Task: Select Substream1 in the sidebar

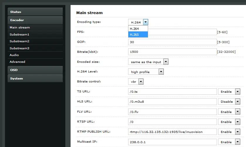Action: (x=35, y=34)
